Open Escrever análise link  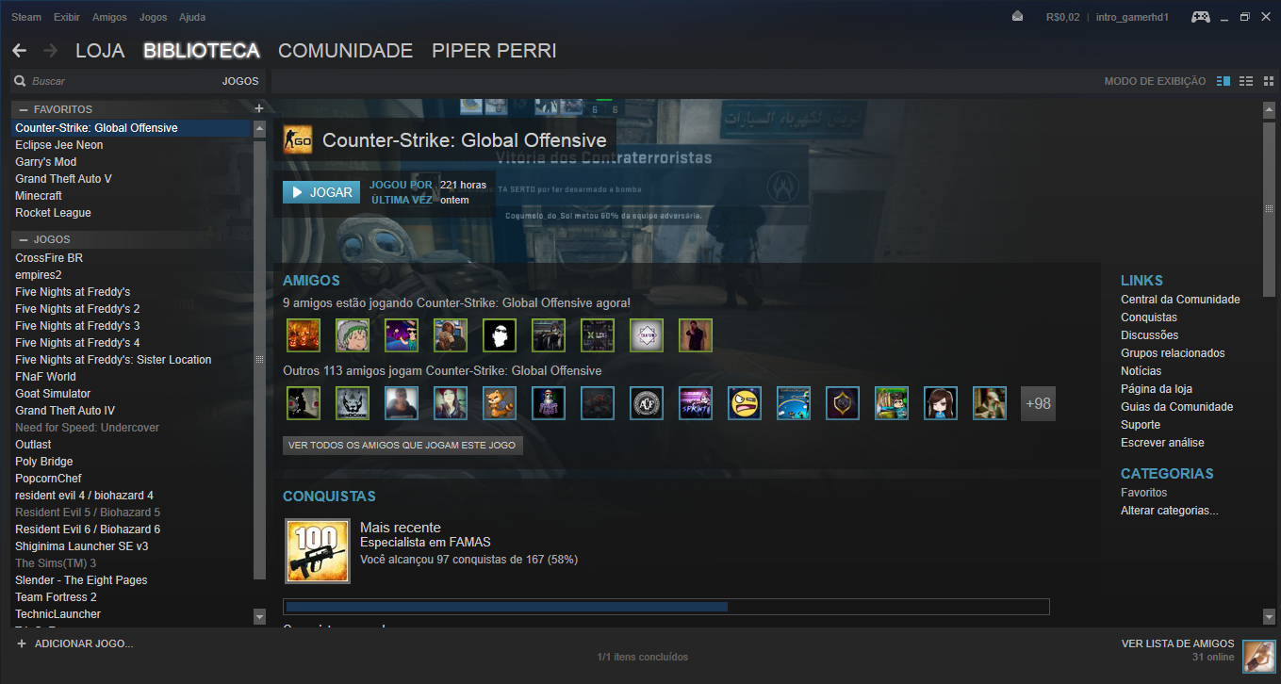[1162, 443]
